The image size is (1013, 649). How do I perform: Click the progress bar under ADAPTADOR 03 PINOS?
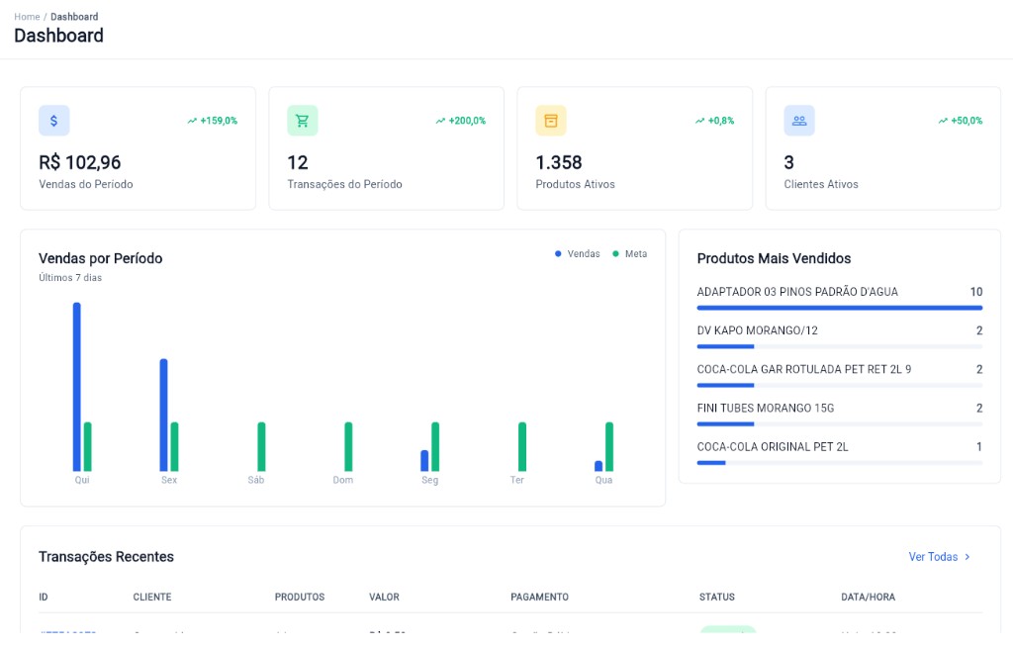coord(840,308)
